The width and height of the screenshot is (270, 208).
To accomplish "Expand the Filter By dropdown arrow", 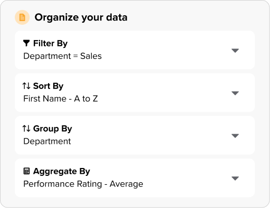I will coord(235,51).
